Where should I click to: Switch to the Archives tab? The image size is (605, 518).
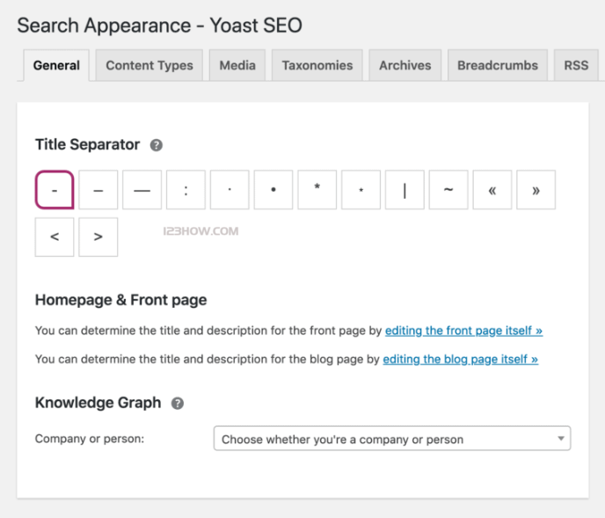point(405,65)
